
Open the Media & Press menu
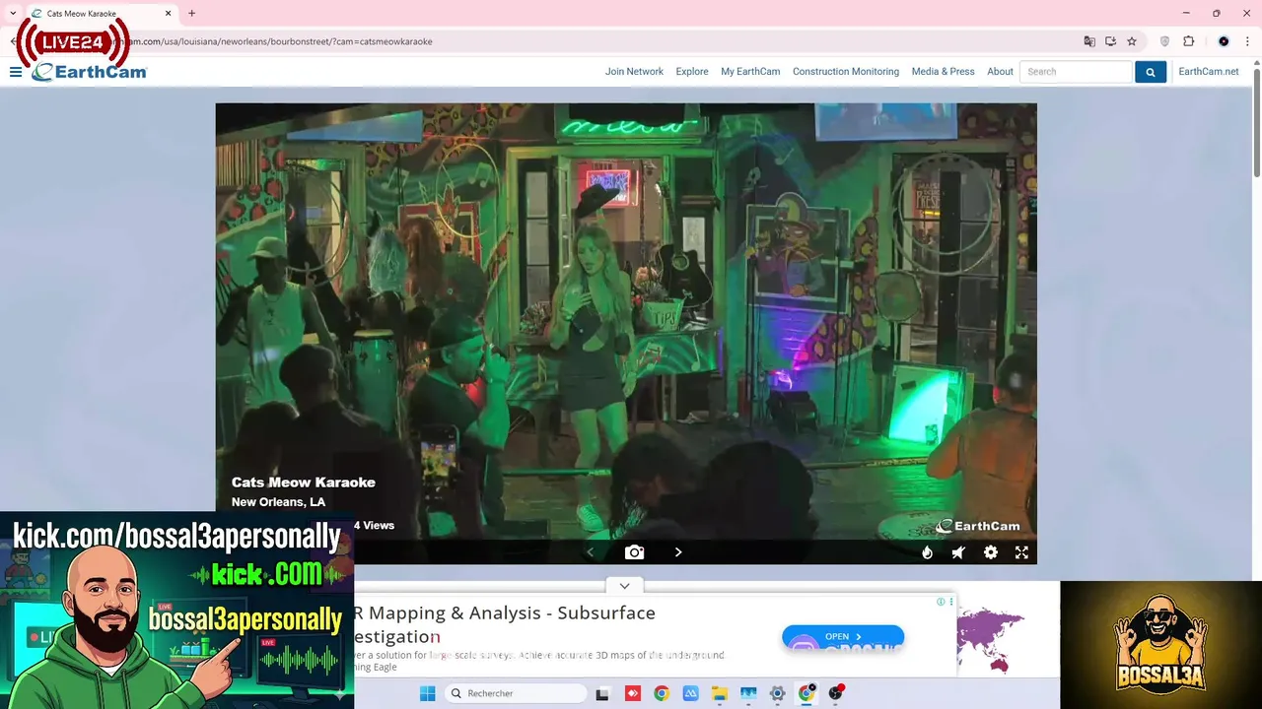pyautogui.click(x=943, y=72)
